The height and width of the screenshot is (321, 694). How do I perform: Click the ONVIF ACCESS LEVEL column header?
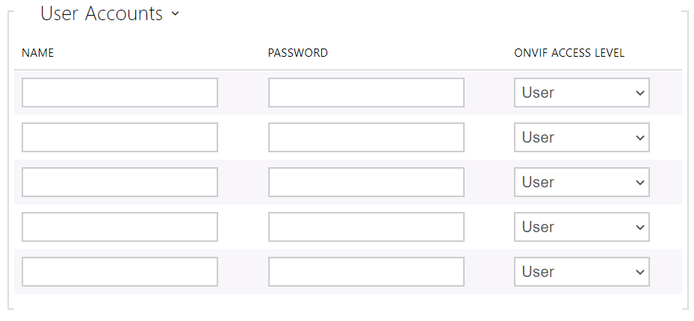pos(569,53)
